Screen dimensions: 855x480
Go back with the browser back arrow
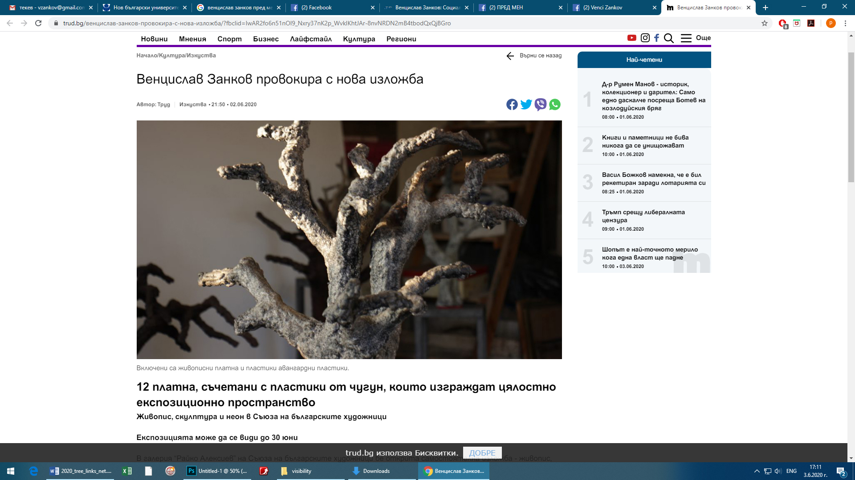tap(10, 23)
